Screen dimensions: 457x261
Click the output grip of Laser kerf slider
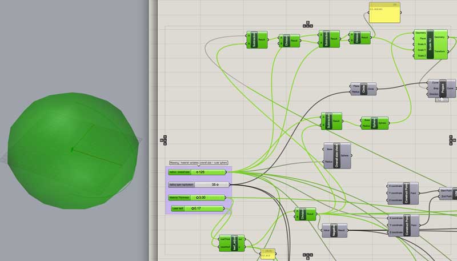(x=224, y=208)
